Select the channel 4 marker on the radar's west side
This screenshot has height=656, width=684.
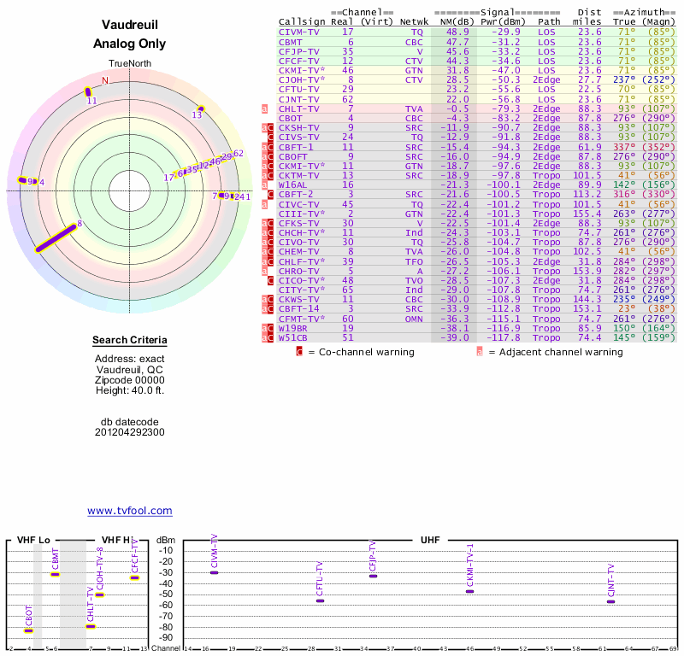coord(33,182)
